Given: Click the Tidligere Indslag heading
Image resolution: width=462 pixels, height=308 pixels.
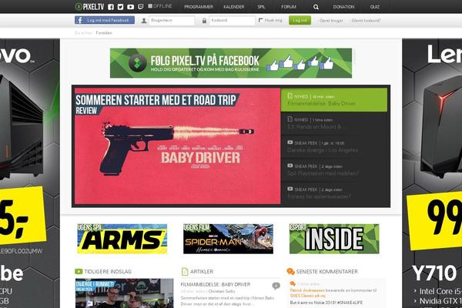Looking at the screenshot, I should click(108, 272).
